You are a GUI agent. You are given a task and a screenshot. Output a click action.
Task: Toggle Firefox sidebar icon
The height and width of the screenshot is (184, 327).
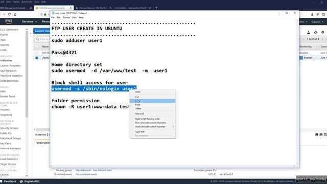coord(323,14)
